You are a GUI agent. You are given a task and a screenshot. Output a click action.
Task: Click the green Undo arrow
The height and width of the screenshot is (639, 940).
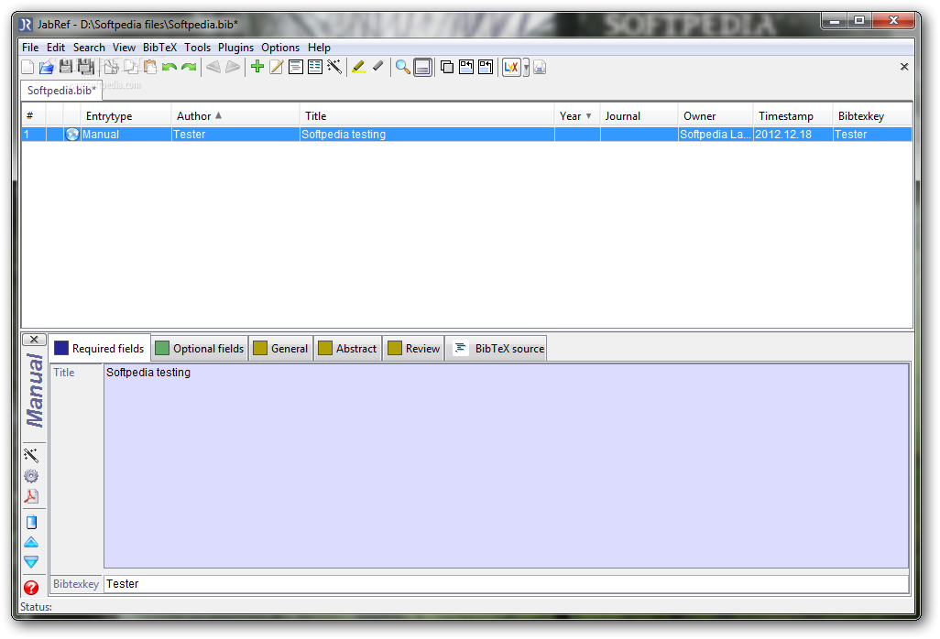pos(169,67)
